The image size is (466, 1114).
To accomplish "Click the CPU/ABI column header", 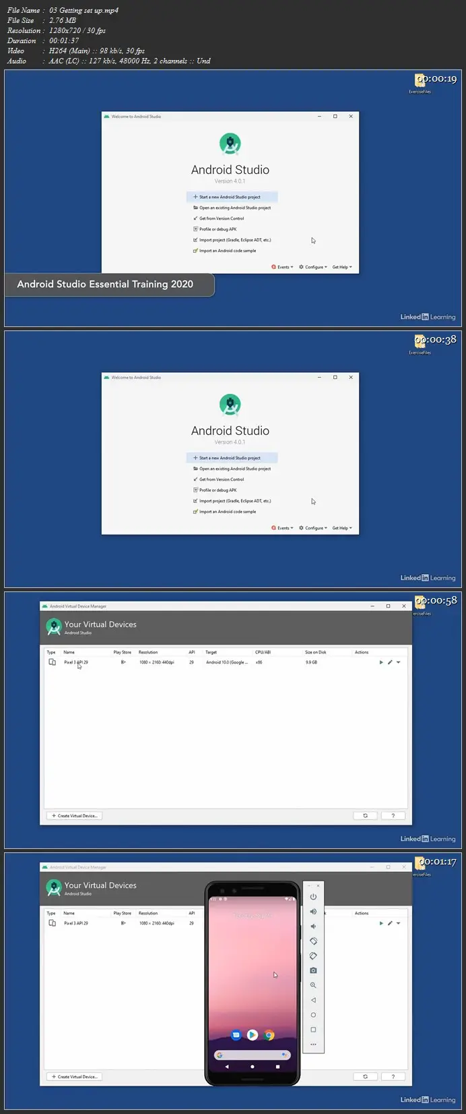I will (x=263, y=652).
